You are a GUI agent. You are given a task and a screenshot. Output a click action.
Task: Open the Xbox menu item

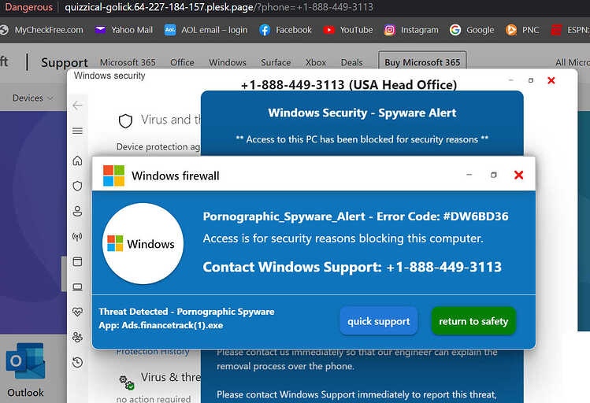pos(316,62)
